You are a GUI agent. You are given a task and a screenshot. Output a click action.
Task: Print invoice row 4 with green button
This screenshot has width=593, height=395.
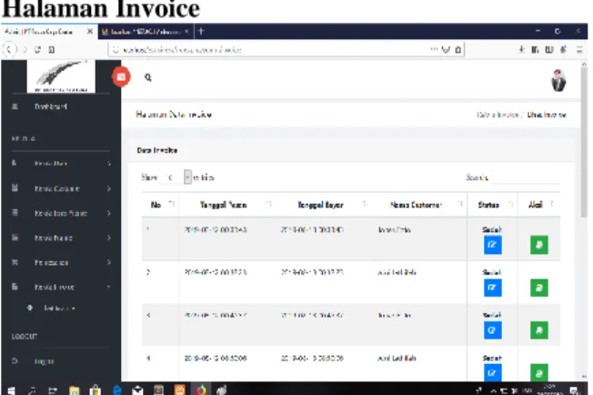coord(539,372)
